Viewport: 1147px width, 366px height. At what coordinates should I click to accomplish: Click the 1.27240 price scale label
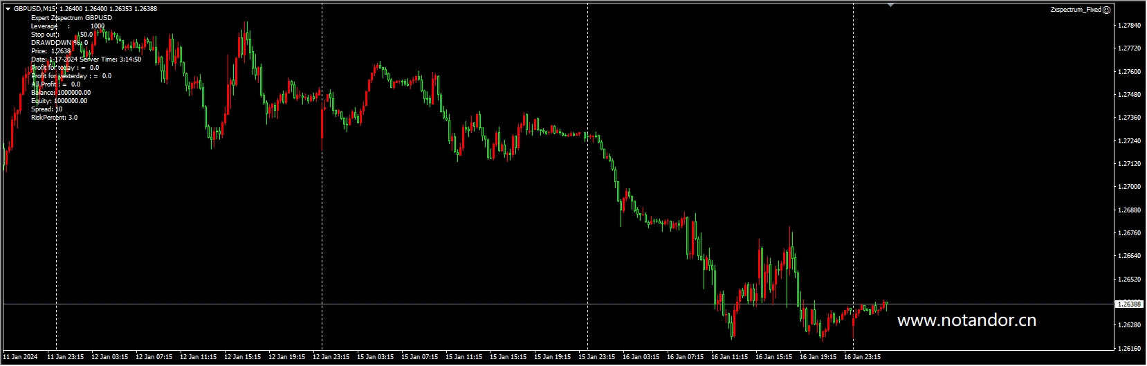(x=1129, y=141)
